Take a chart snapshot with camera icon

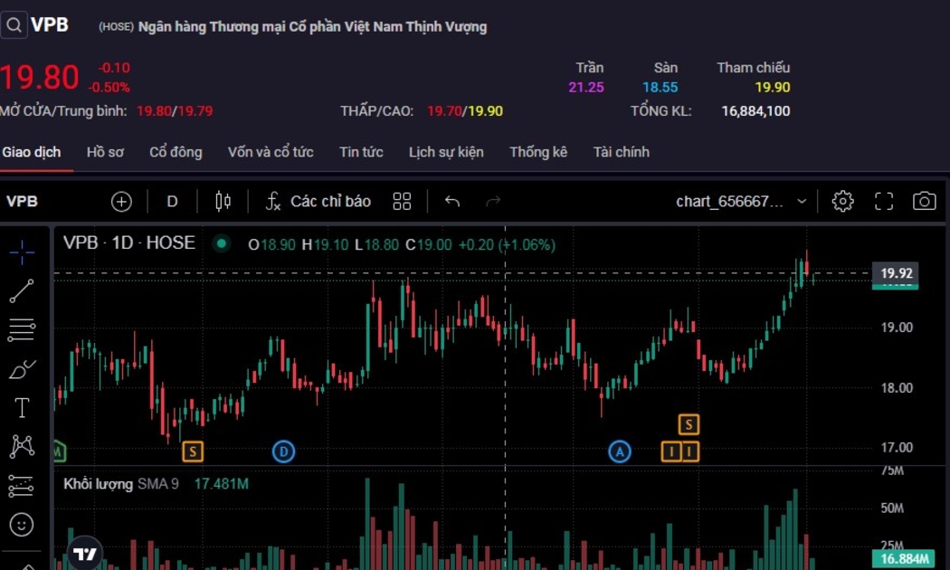pos(924,202)
